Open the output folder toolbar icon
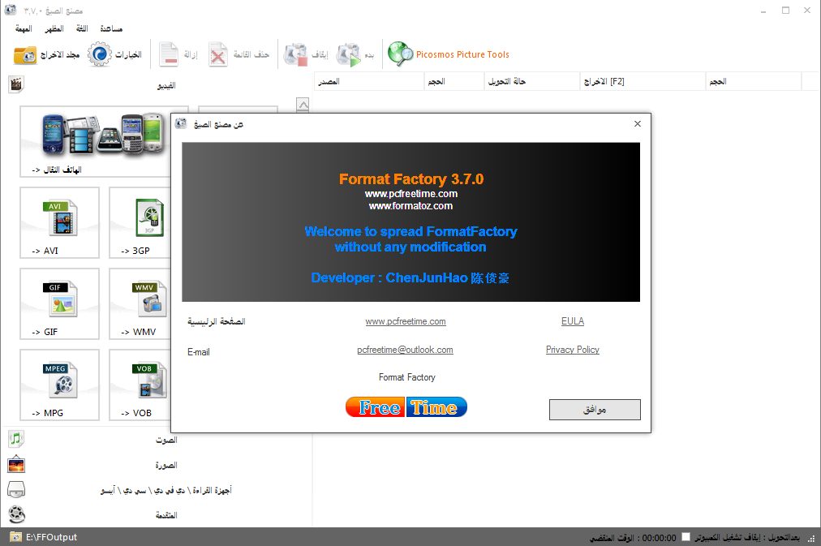The height and width of the screenshot is (546, 821). pos(25,54)
